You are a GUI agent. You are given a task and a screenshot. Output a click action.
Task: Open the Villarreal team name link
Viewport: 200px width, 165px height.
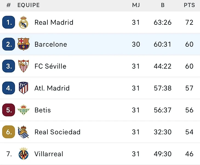pos(49,154)
